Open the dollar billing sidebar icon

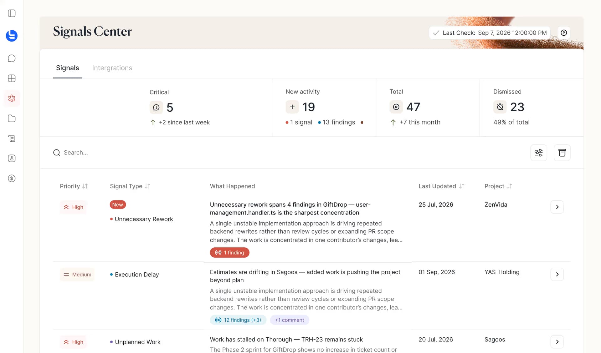coord(12,179)
